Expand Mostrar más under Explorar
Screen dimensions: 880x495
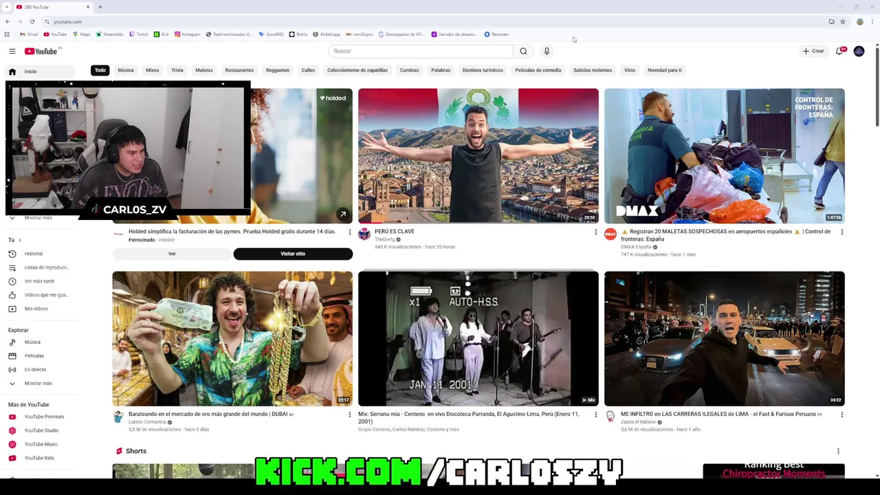tap(37, 383)
